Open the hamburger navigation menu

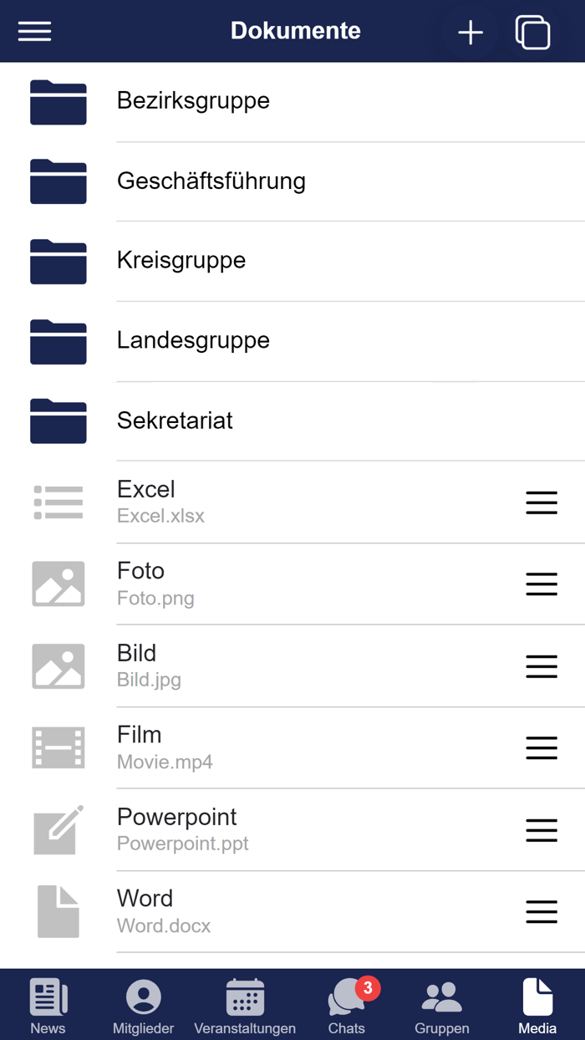(x=34, y=32)
